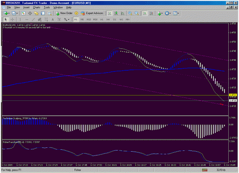The width and height of the screenshot is (239, 173).
Task: Open the Help menu
Action: pyautogui.click(x=69, y=8)
